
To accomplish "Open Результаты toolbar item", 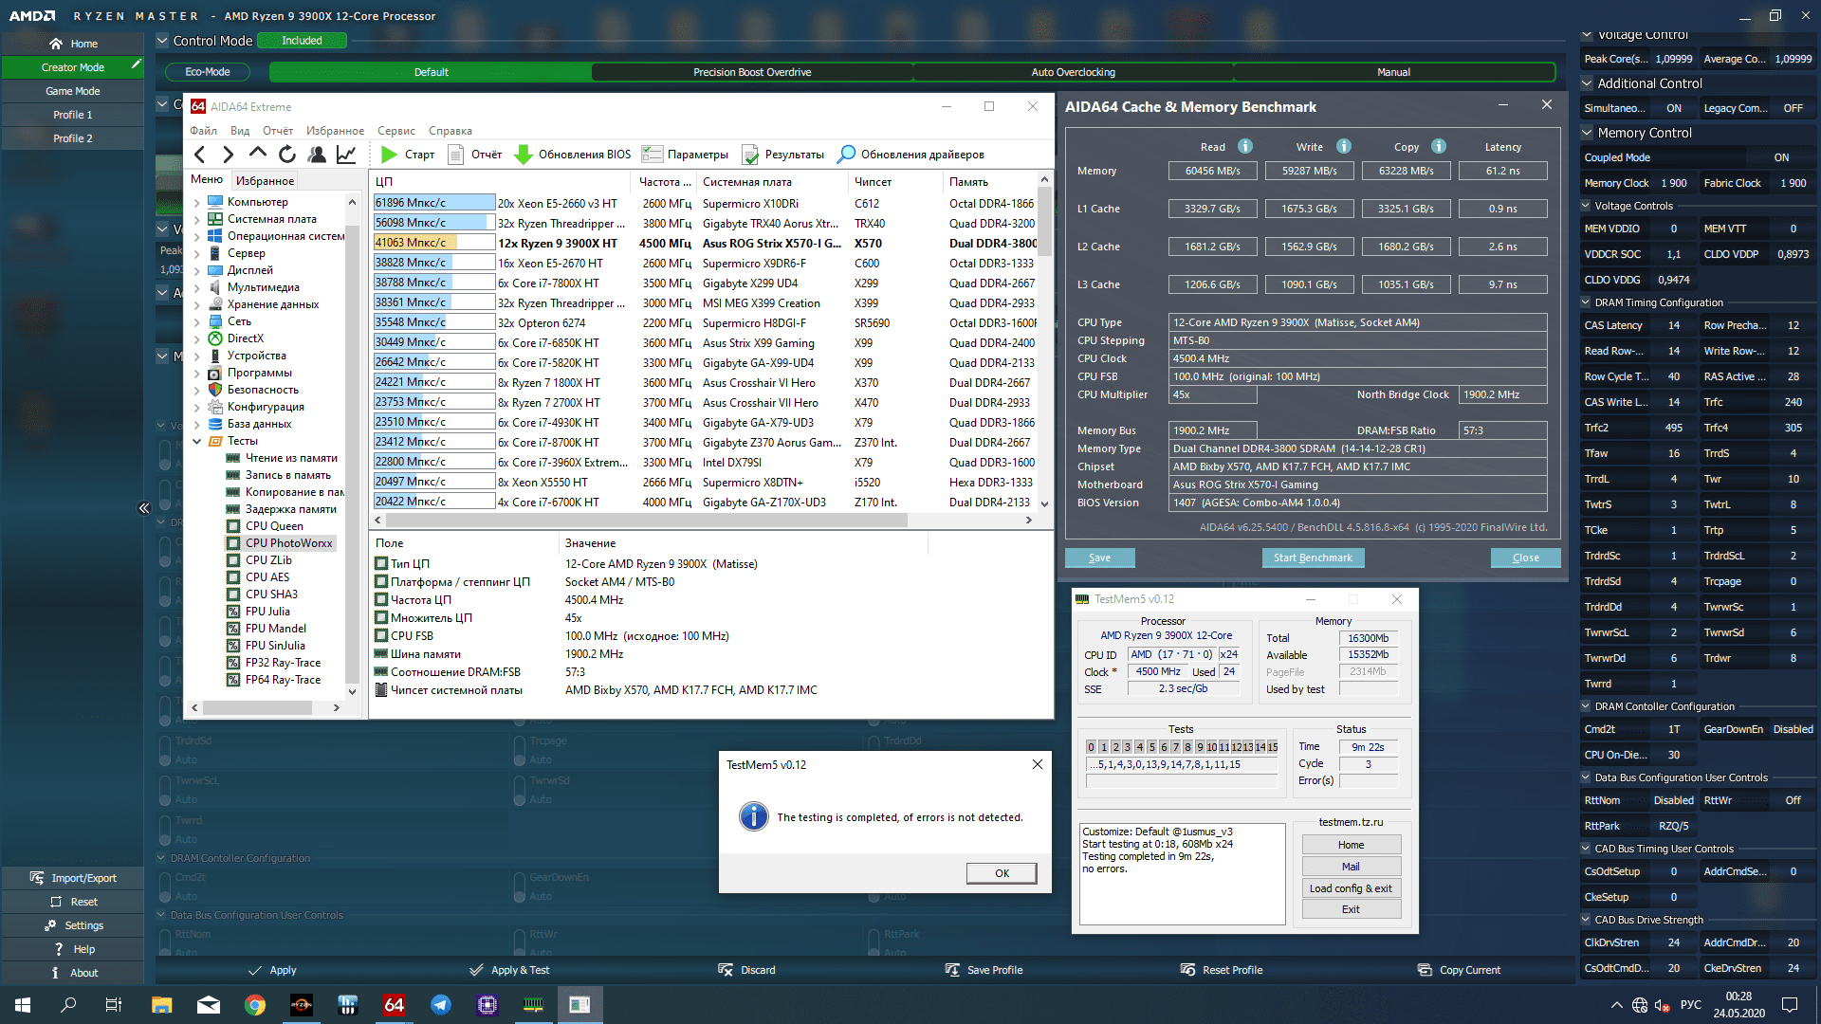I will (x=783, y=155).
